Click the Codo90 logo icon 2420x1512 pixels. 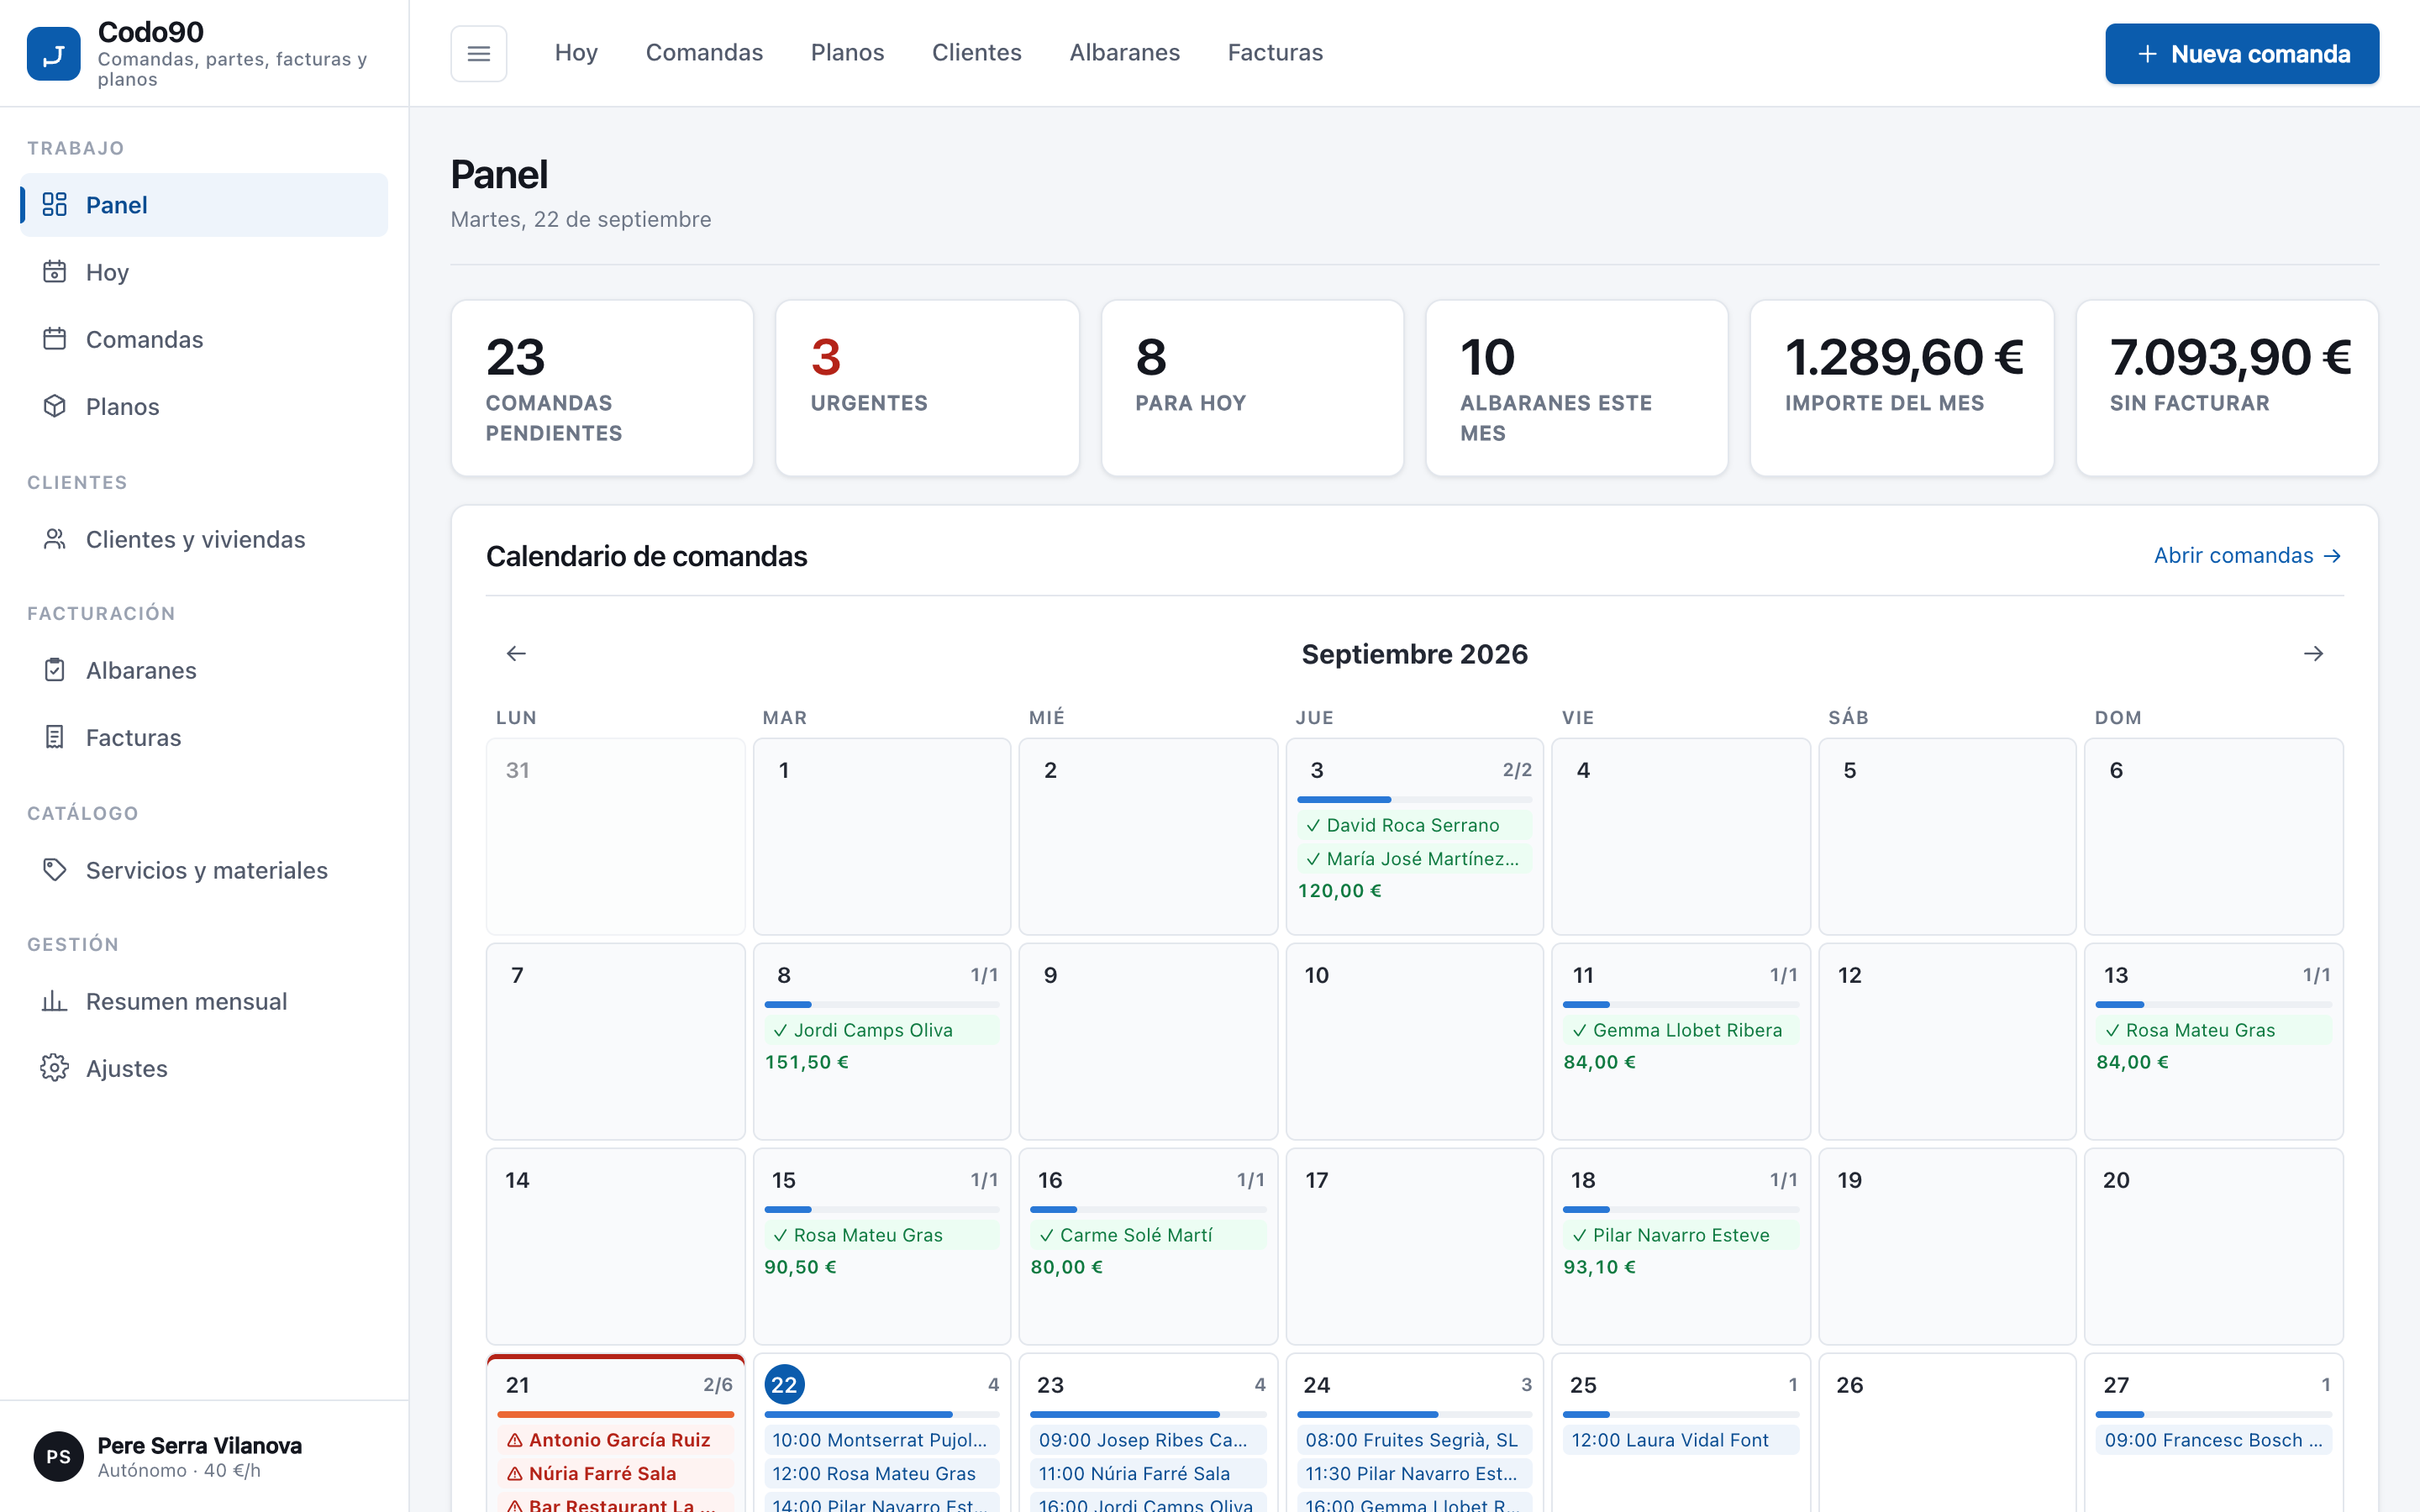point(54,54)
